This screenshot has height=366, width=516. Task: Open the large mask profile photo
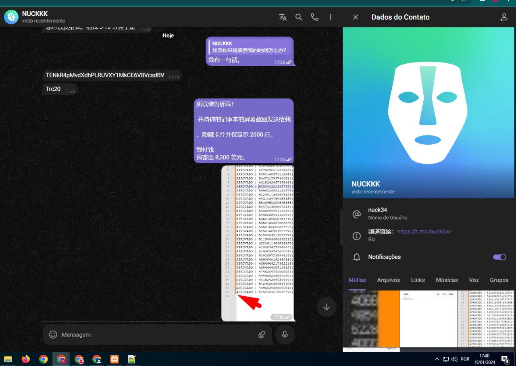click(x=429, y=112)
